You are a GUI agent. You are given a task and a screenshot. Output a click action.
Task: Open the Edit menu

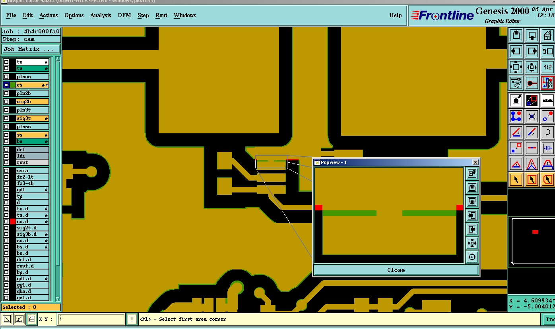pyautogui.click(x=28, y=15)
